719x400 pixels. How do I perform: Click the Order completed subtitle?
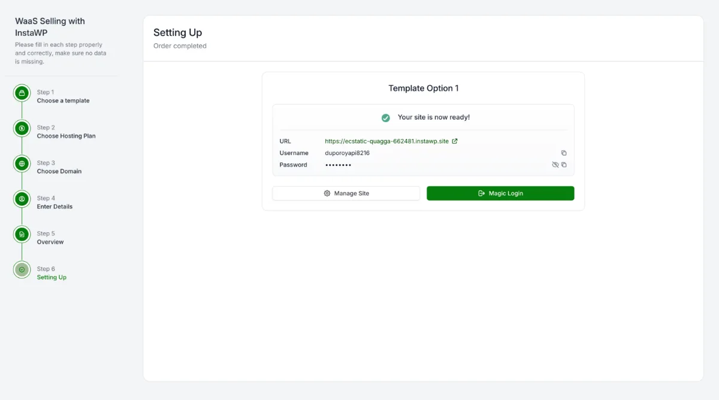(x=180, y=46)
